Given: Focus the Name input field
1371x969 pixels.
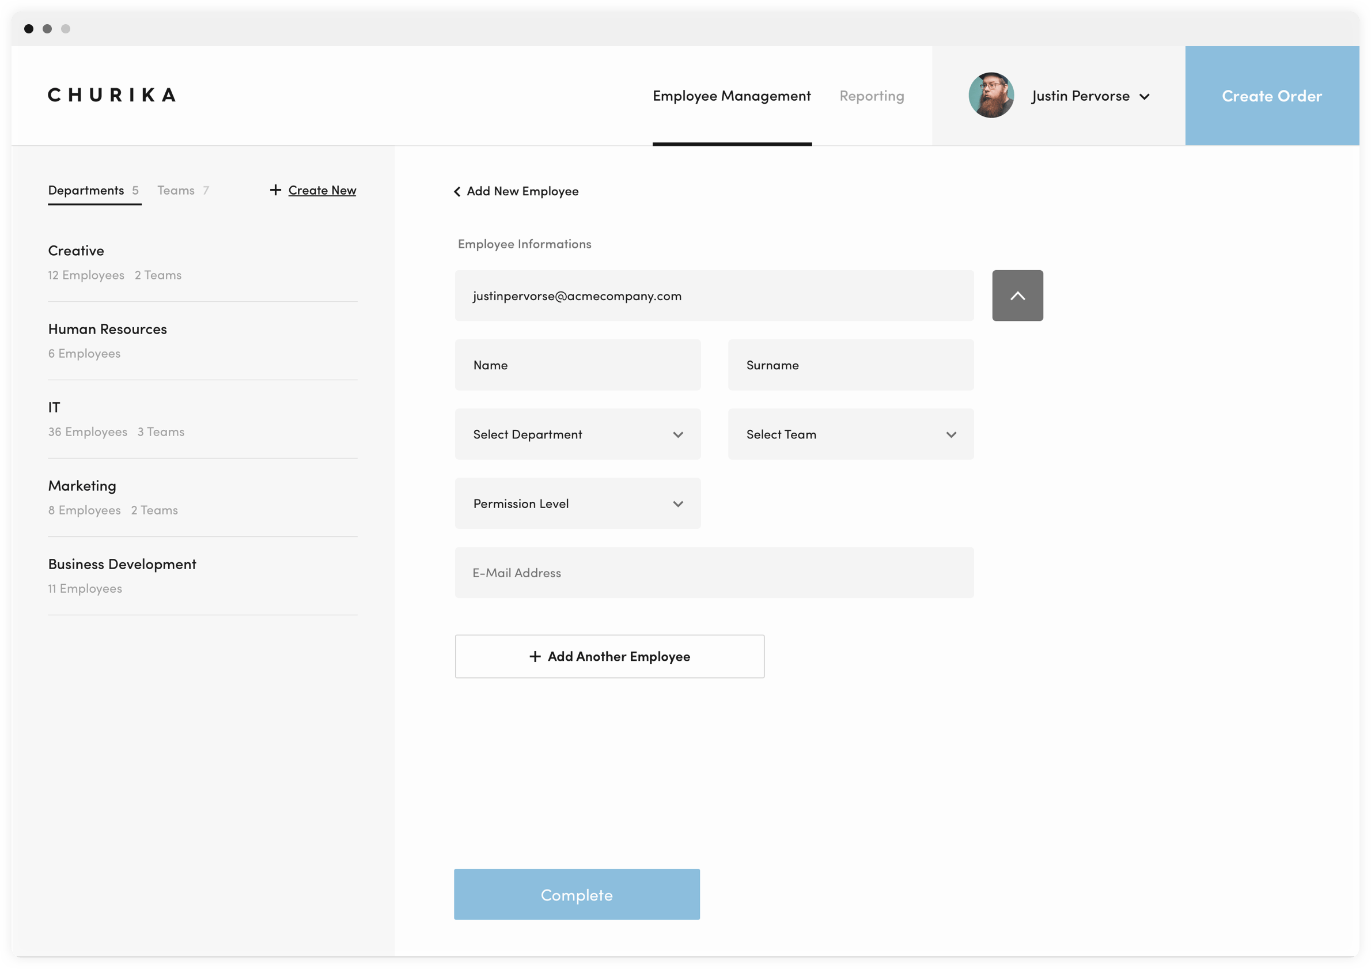Looking at the screenshot, I should tap(577, 365).
